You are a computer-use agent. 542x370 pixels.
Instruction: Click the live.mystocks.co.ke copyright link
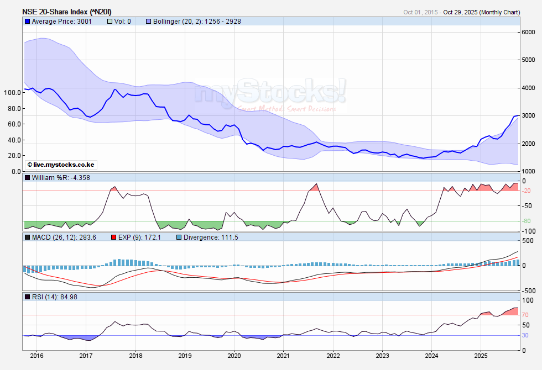60,165
